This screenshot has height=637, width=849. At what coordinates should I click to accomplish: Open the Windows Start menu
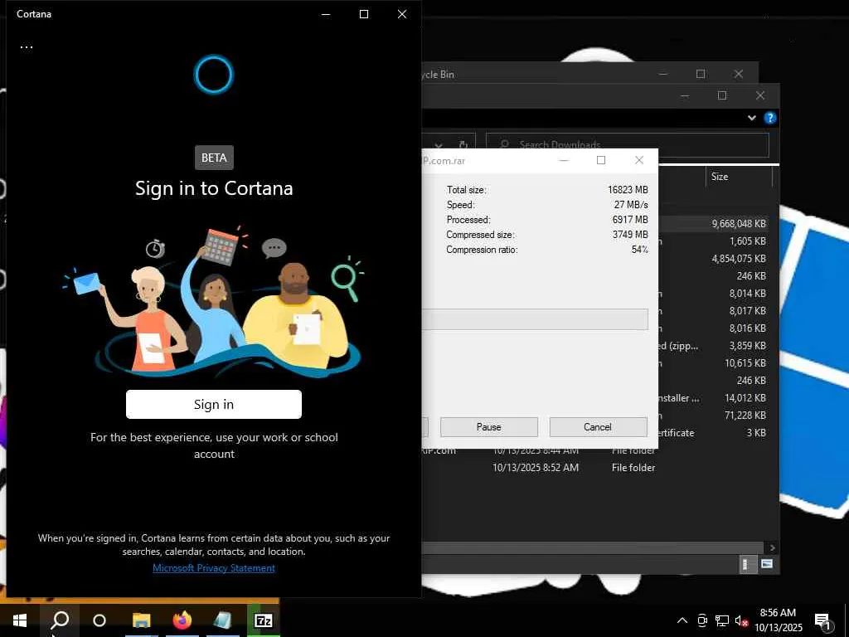coord(20,620)
